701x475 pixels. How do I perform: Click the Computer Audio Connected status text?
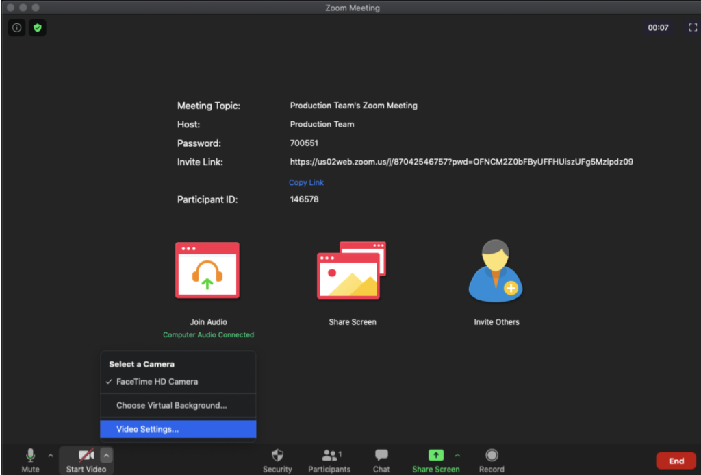[208, 335]
